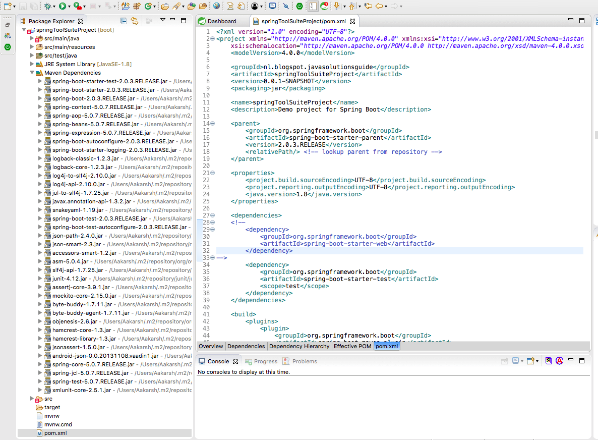
Task: Click Display Selected Console monitor icon
Action: [x=516, y=361]
